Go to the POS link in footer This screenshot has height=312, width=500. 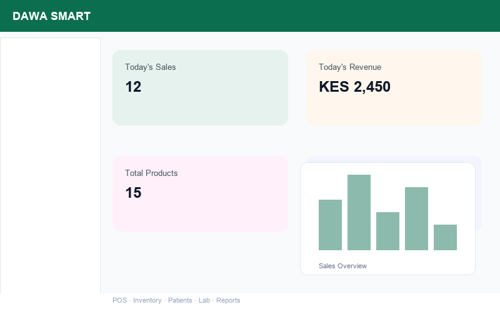tap(119, 300)
